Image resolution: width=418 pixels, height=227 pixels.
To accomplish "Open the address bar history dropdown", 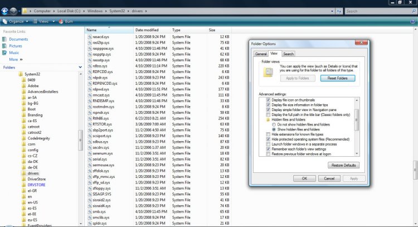I will click(332, 11).
